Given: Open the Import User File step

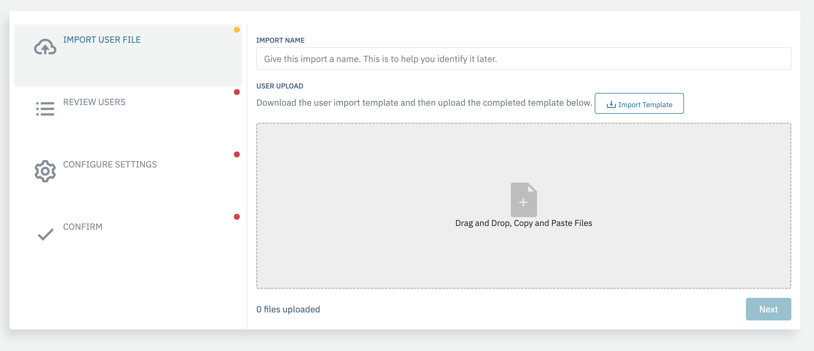Looking at the screenshot, I should coord(128,55).
